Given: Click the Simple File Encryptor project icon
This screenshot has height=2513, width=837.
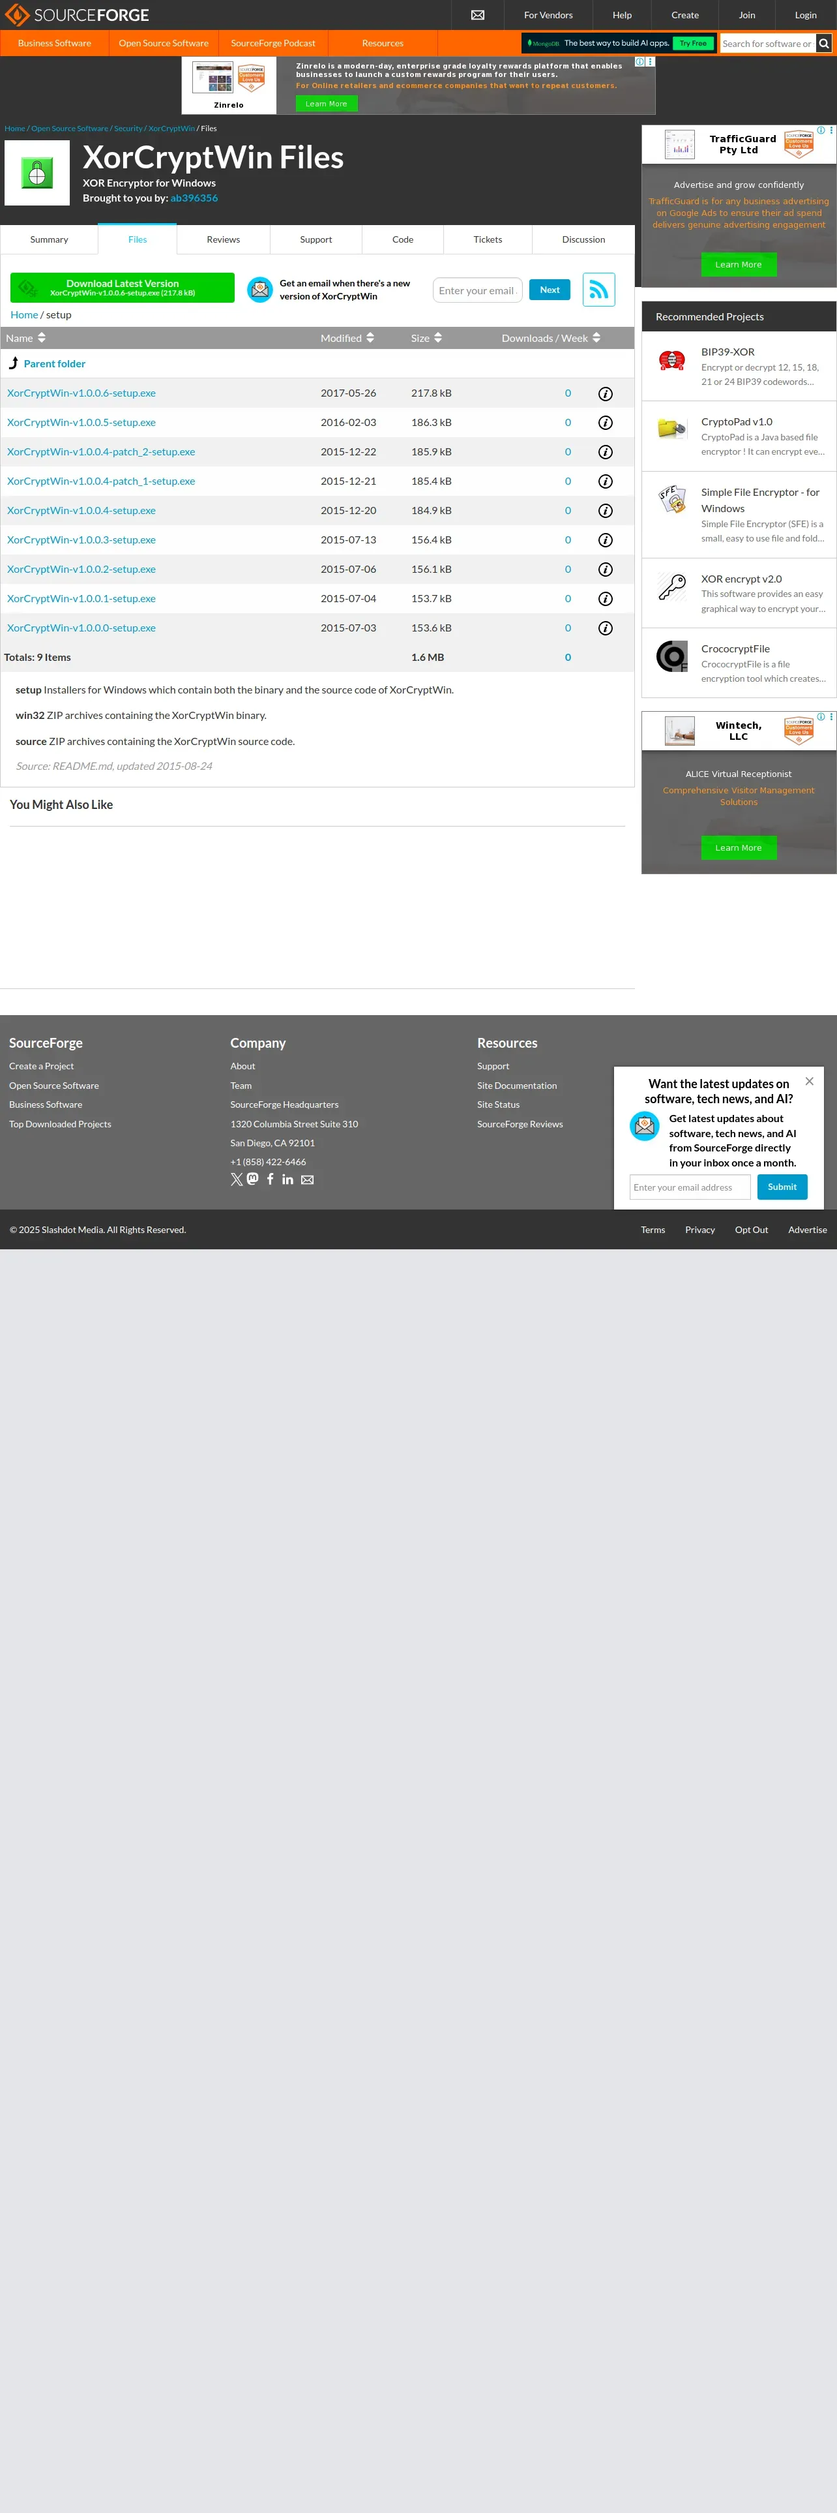Looking at the screenshot, I should tap(671, 500).
